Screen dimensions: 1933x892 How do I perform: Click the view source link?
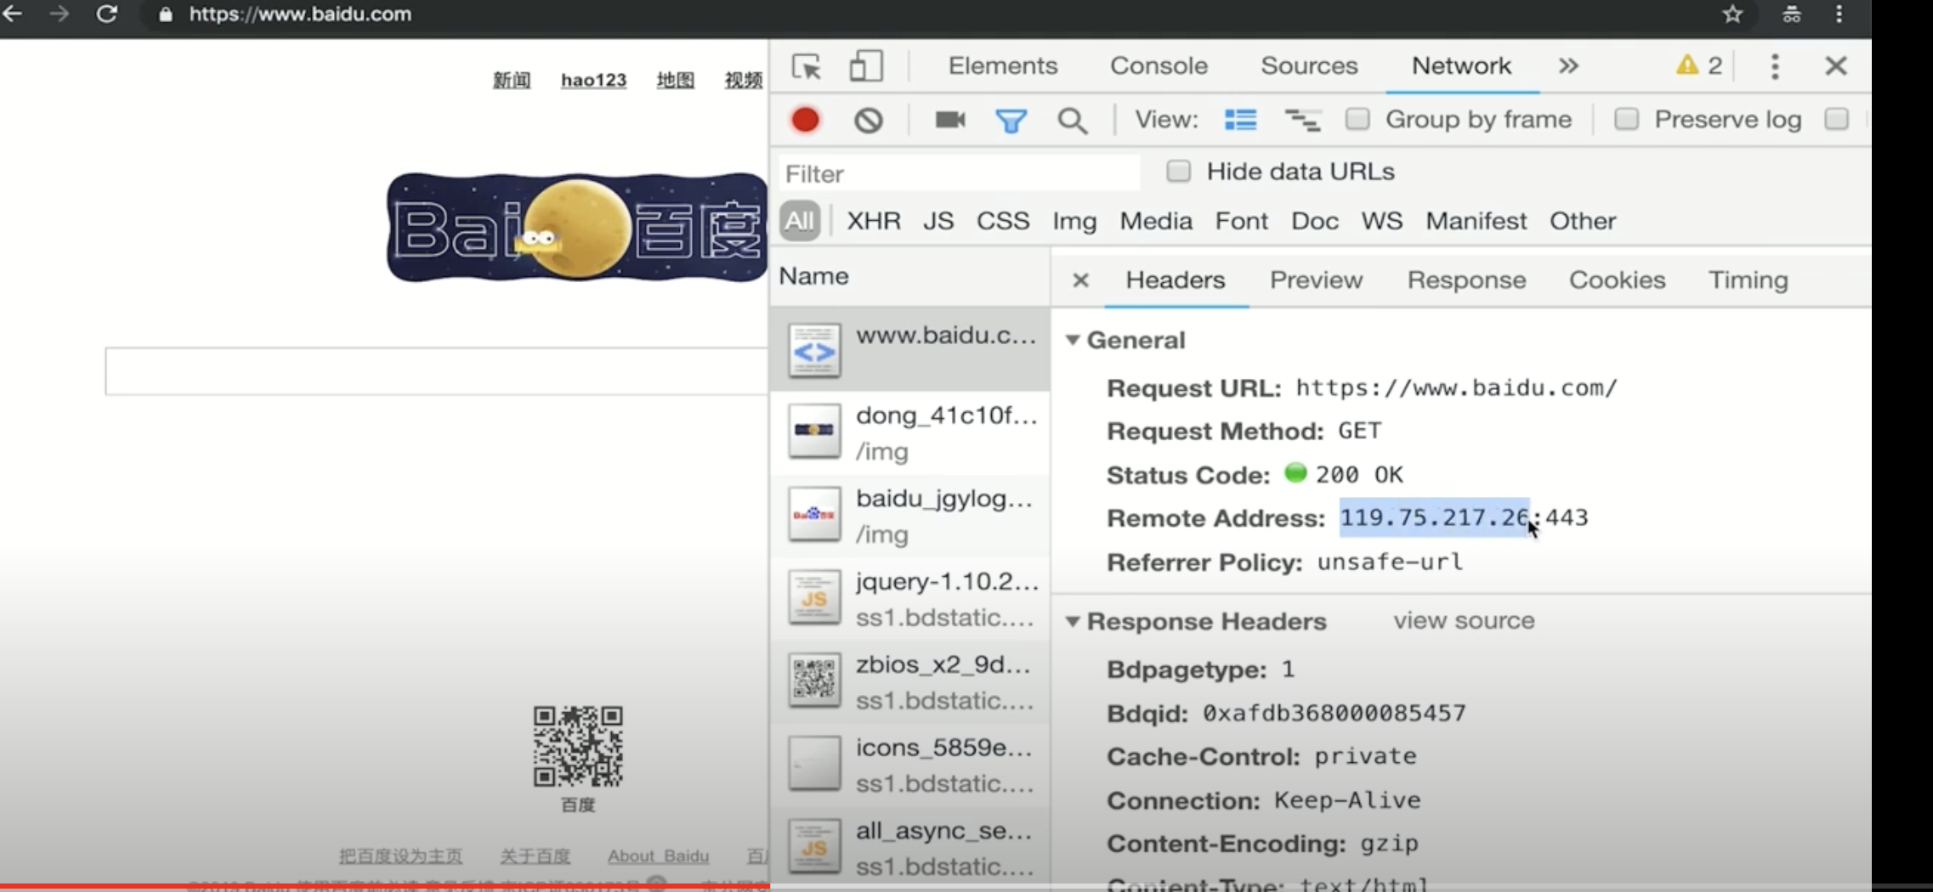click(x=1464, y=621)
